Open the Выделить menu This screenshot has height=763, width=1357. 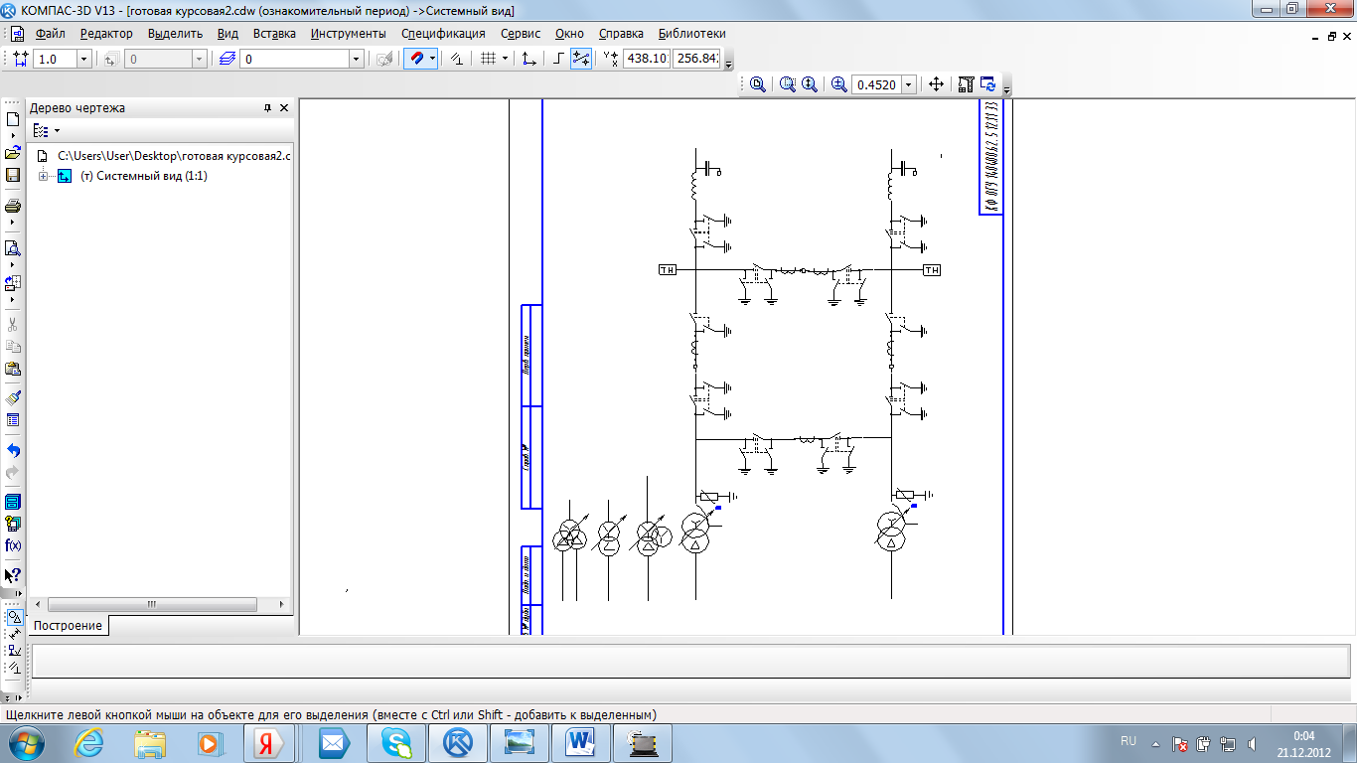tap(175, 34)
